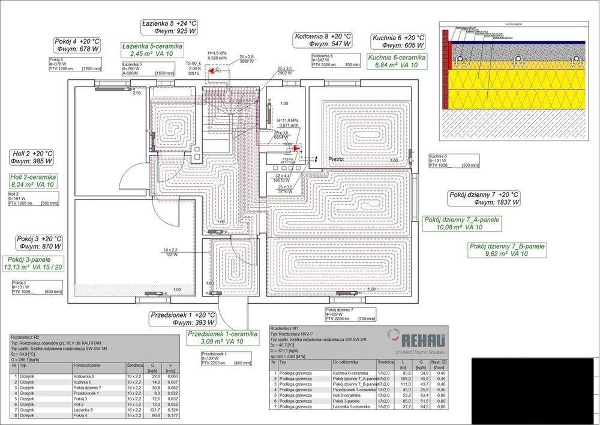The width and height of the screenshot is (600, 425).
Task: Select the 'Holl 2-ceramika' green label box
Action: [33, 181]
